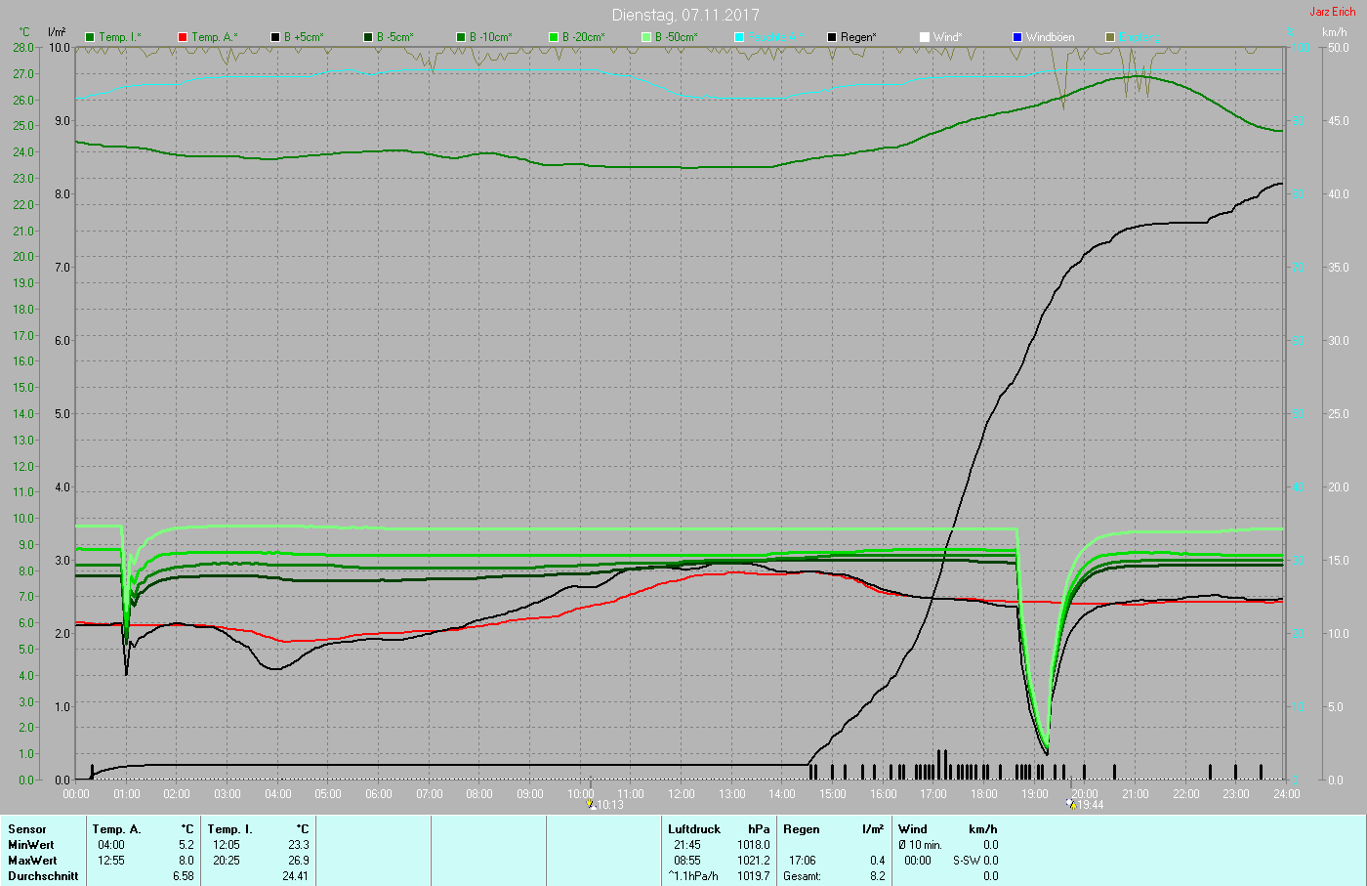
Task: Select the B -5cm legend label
Action: click(x=395, y=37)
